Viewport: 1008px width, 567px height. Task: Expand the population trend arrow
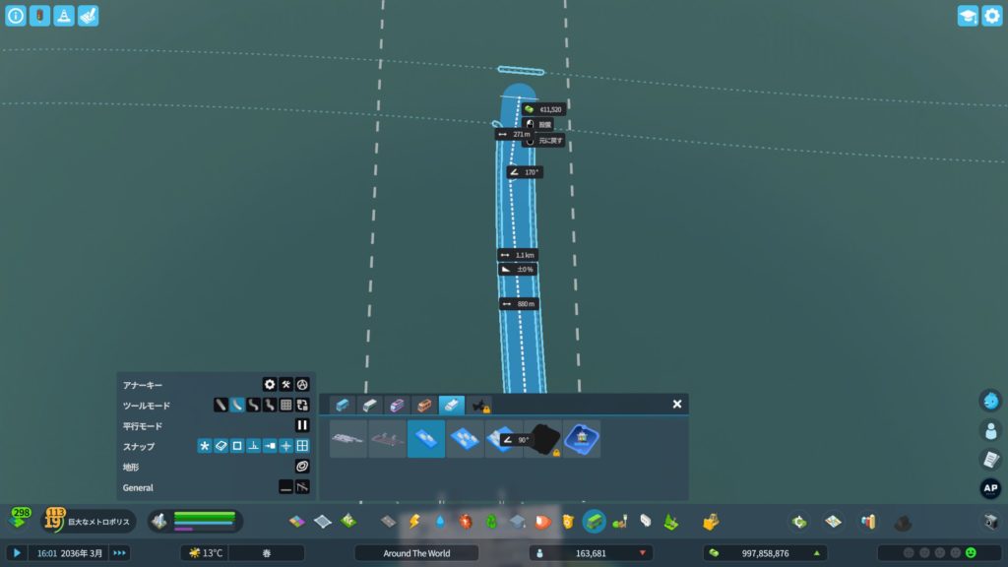(x=643, y=553)
